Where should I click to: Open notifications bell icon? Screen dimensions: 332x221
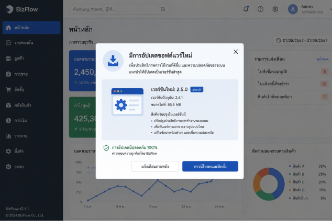tap(246, 9)
